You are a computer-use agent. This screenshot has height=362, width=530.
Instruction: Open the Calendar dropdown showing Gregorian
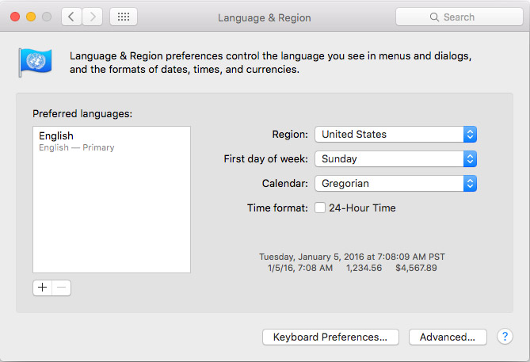pyautogui.click(x=395, y=183)
